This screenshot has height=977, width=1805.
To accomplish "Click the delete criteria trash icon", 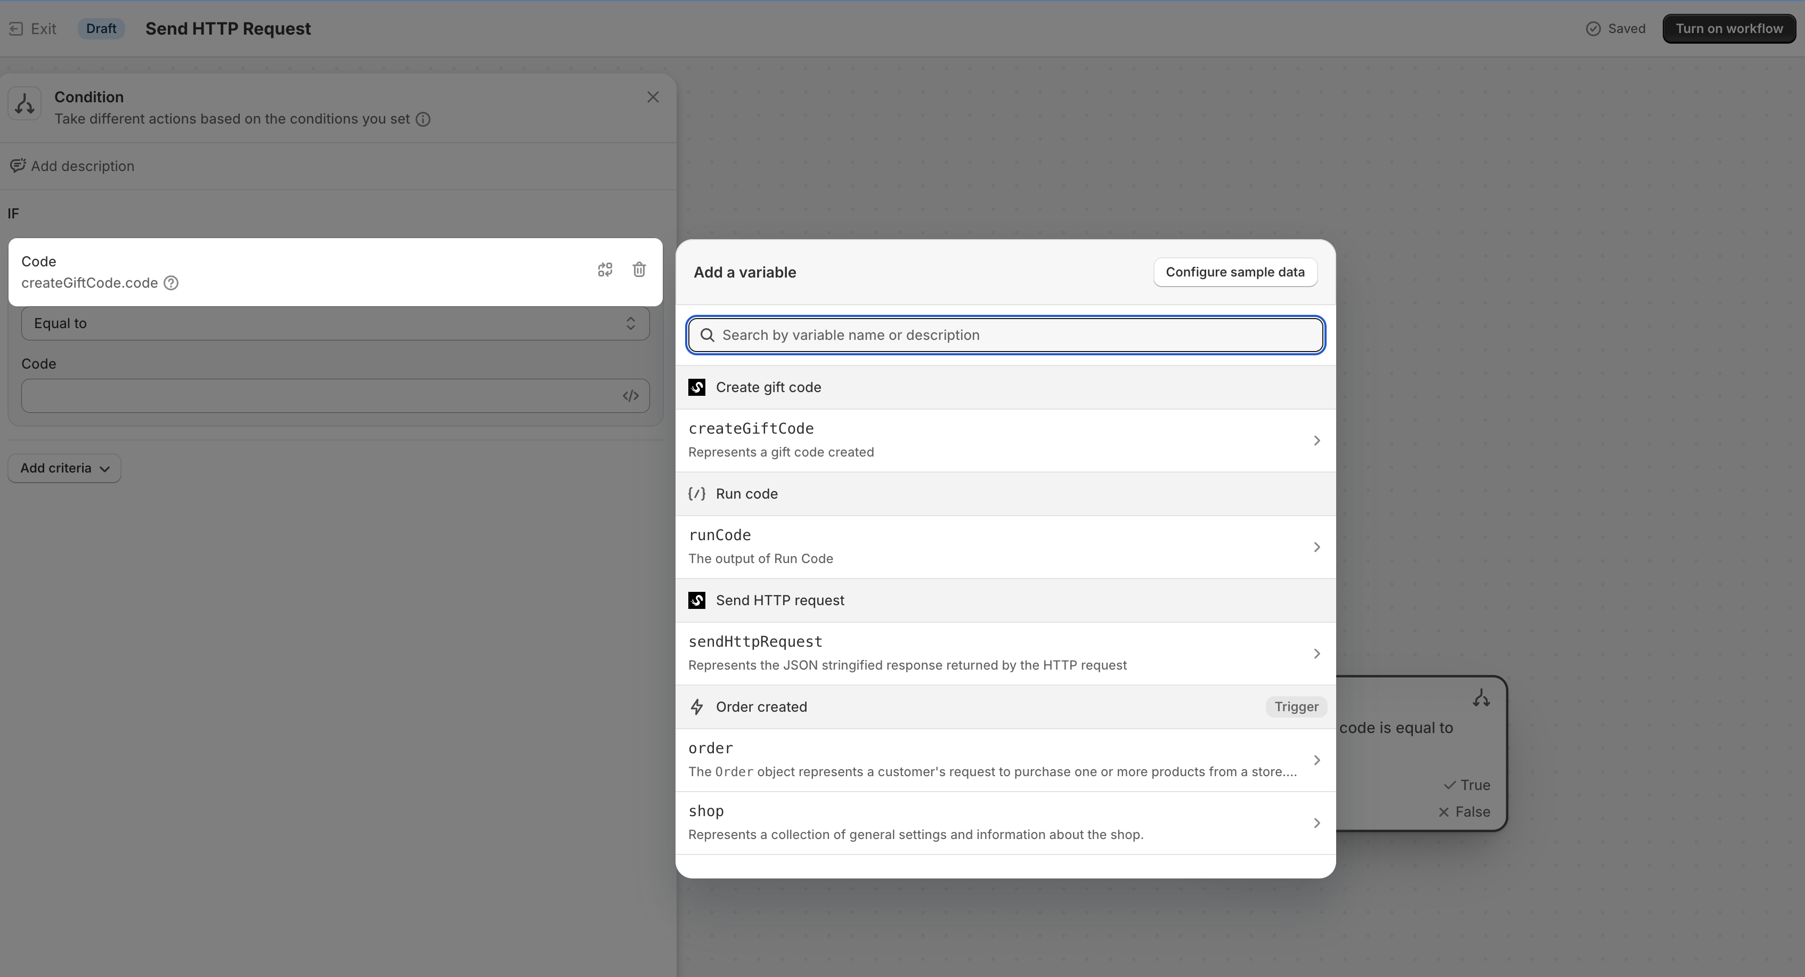I will 638,270.
